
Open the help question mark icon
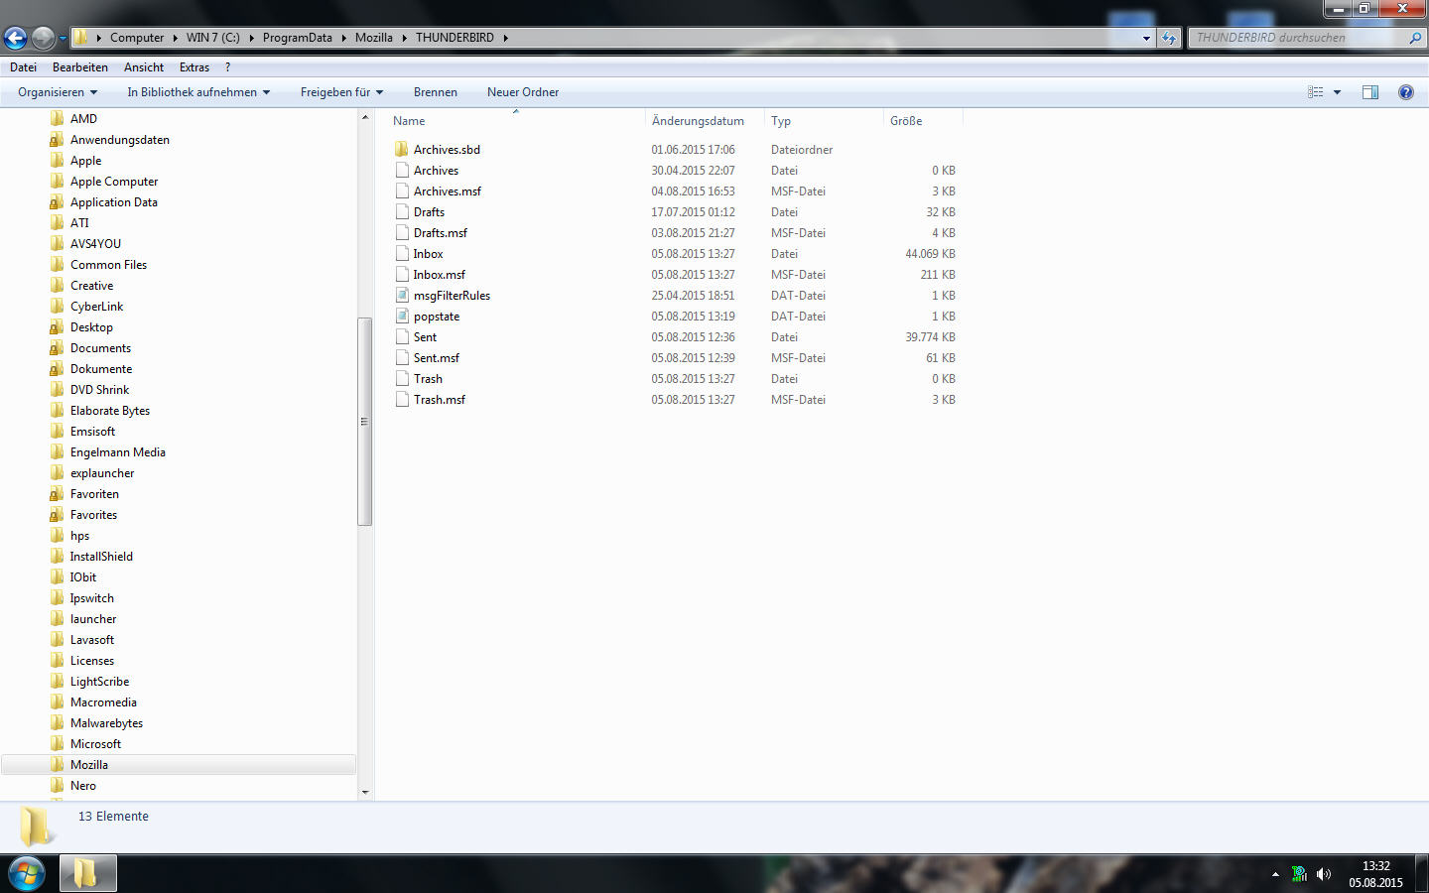1405,92
